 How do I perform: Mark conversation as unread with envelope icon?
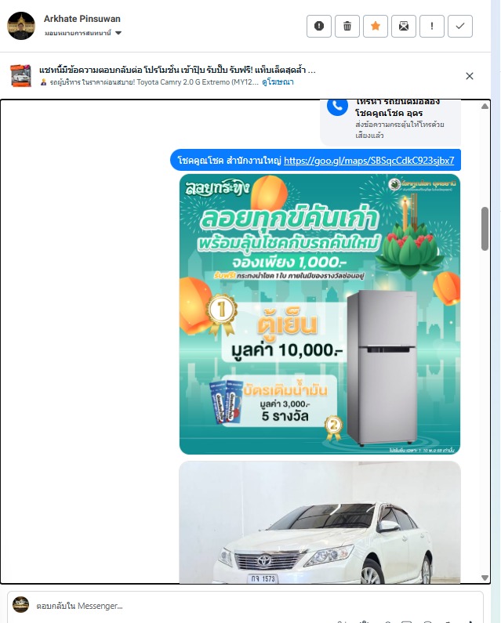404,26
